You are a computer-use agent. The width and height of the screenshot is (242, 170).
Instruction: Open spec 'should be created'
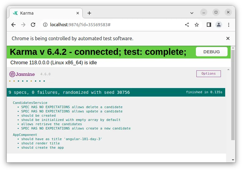(x=39, y=115)
